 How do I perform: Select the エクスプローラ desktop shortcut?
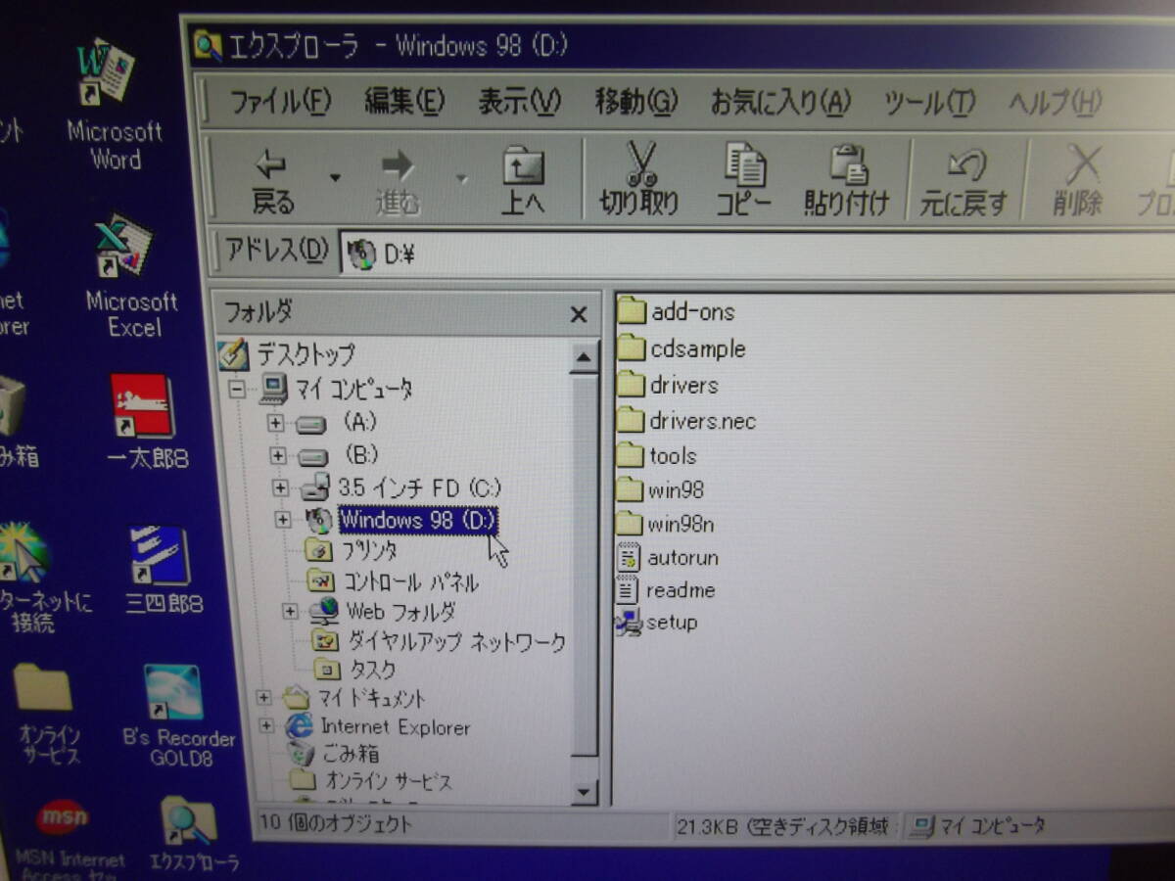193,832
